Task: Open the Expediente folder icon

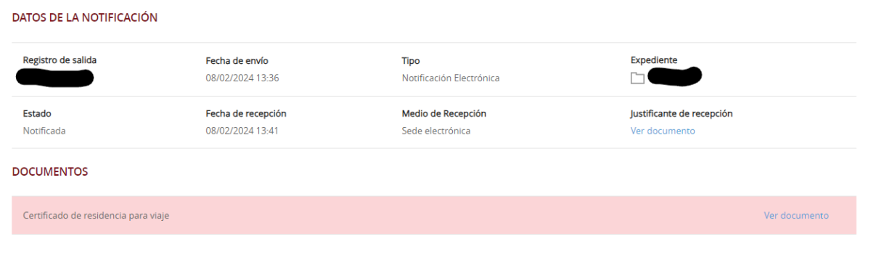Action: [637, 78]
